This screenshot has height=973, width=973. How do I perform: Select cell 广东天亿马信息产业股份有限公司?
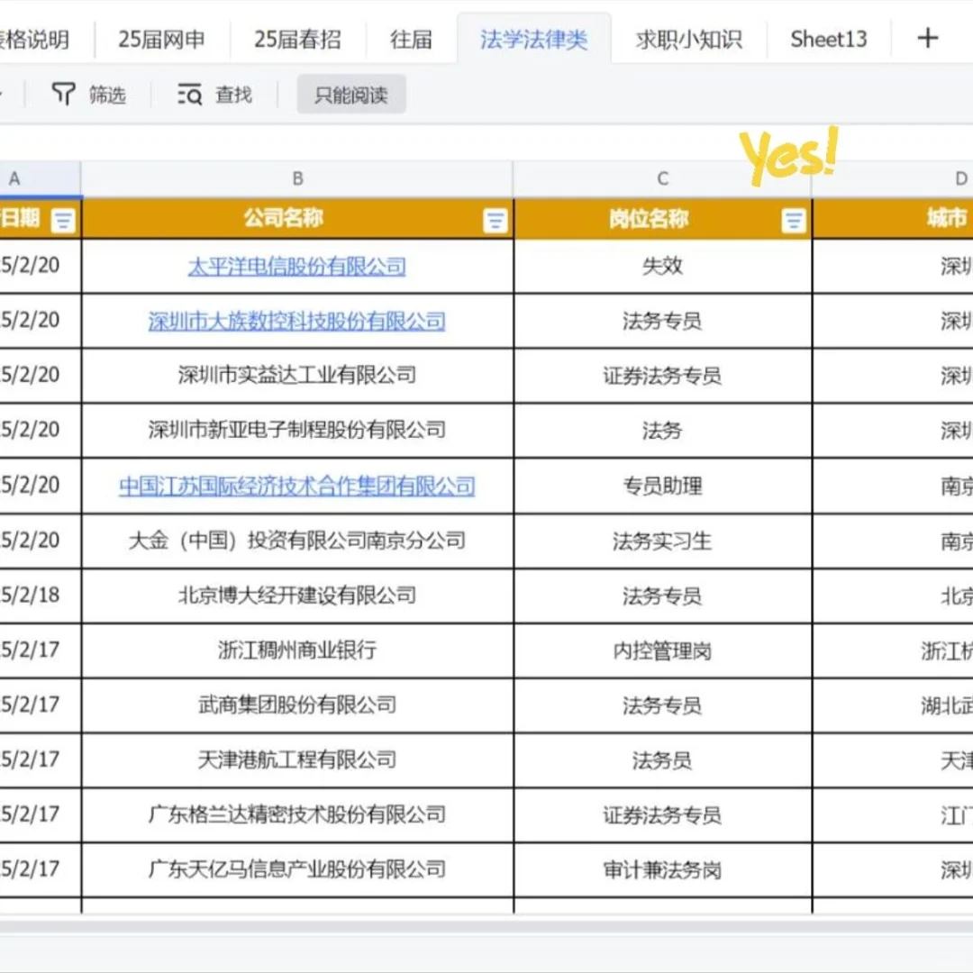(297, 869)
